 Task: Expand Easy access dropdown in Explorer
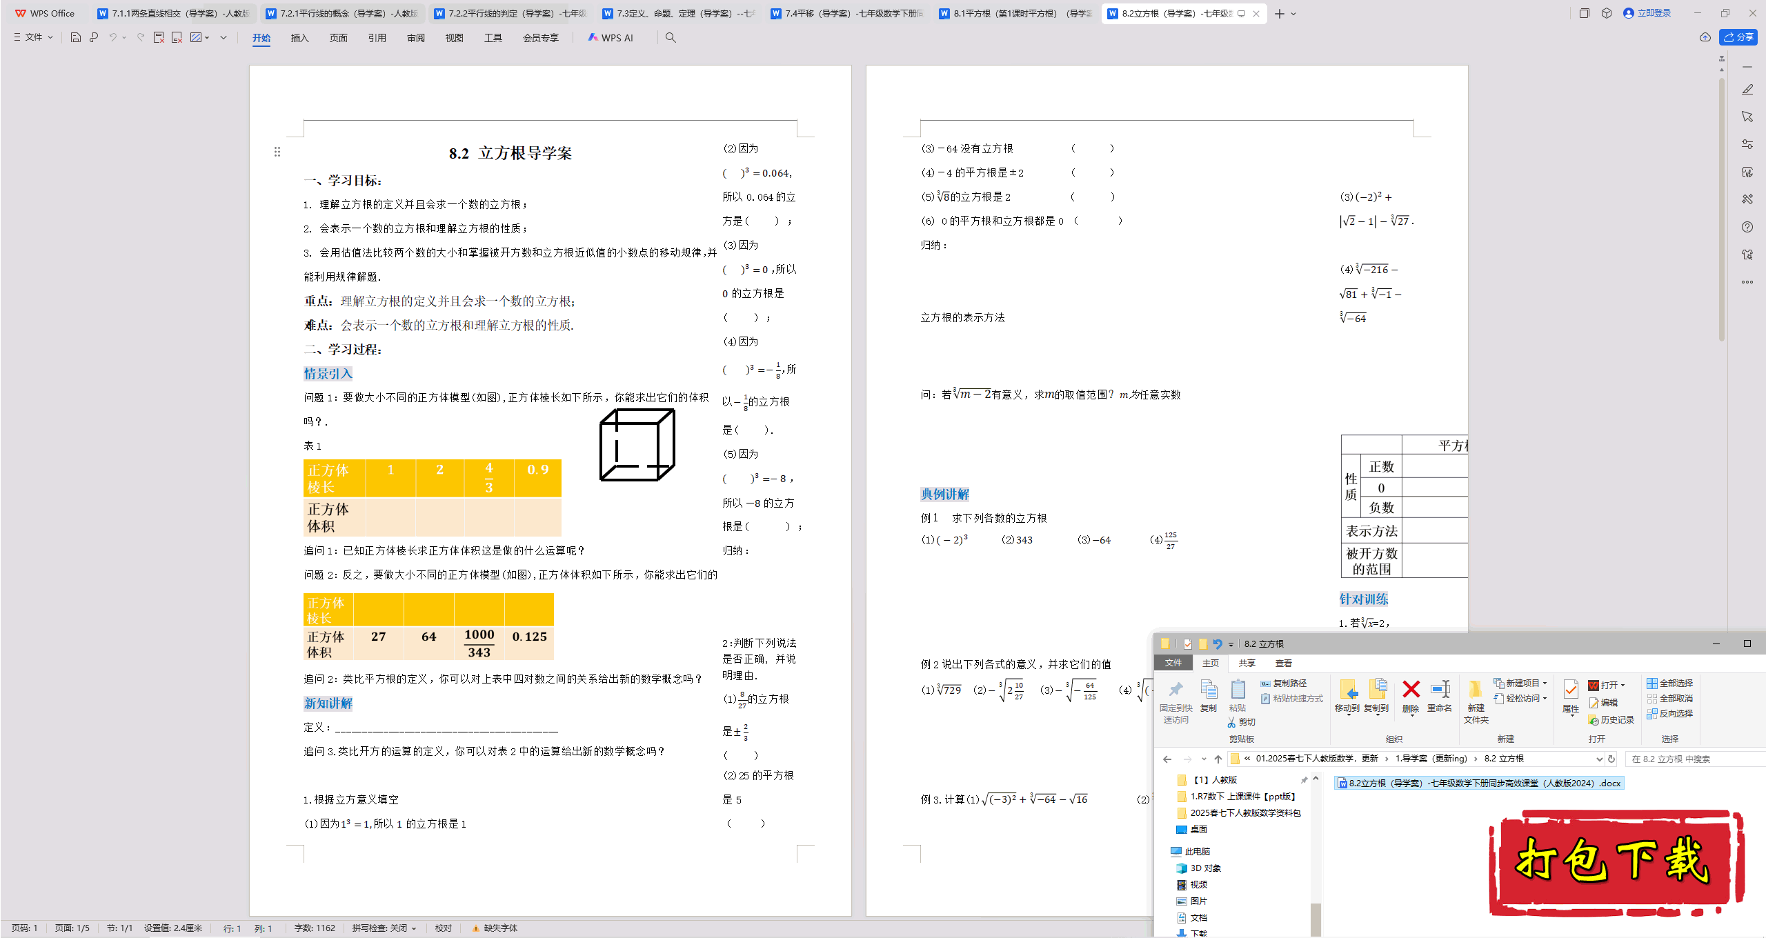(1545, 699)
